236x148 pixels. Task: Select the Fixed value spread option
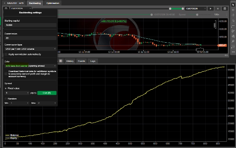(x=6, y=88)
